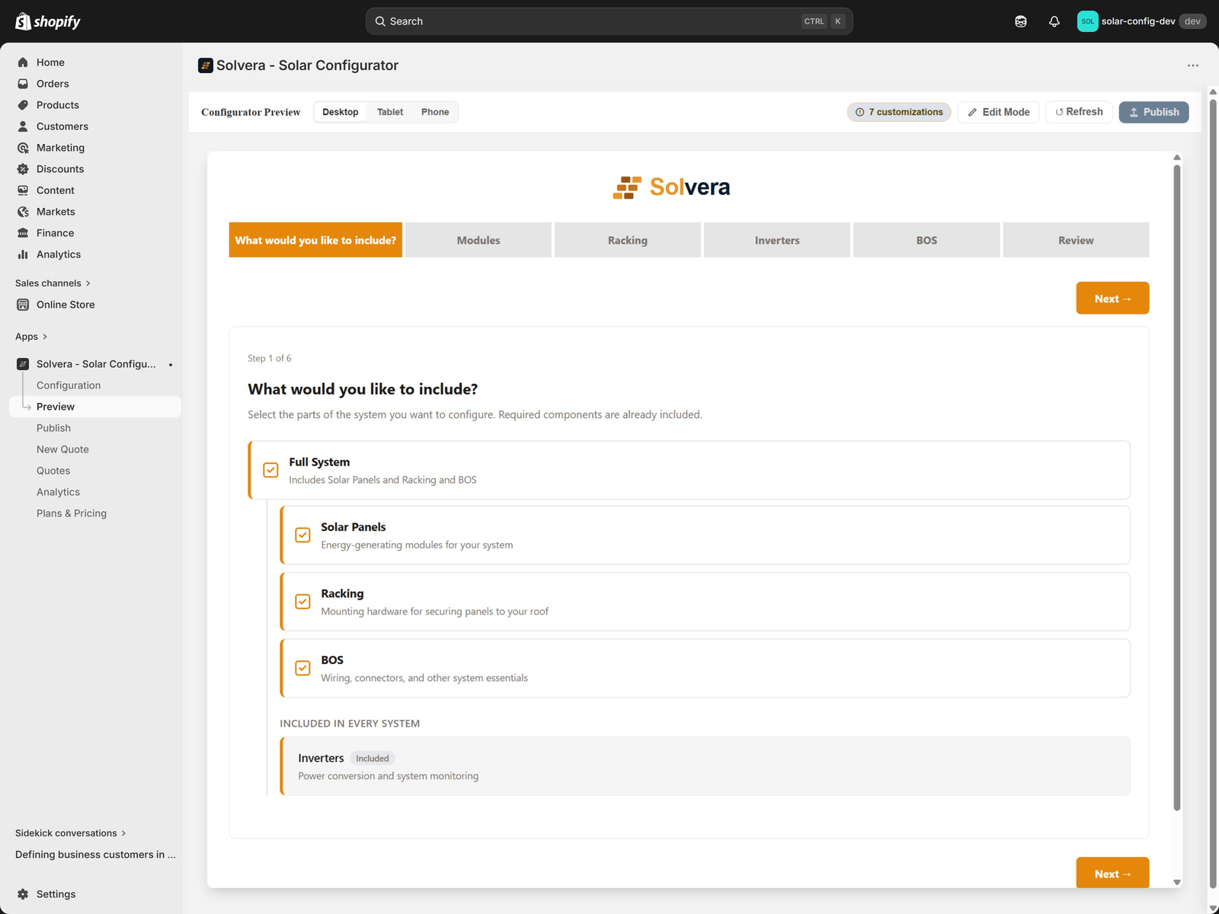Select the Inverters step tab

coord(777,240)
